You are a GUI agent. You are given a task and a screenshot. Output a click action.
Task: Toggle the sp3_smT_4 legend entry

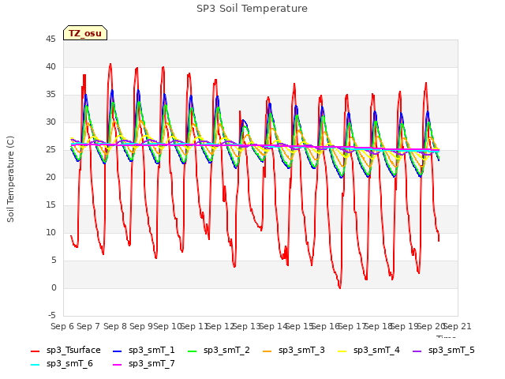tap(368, 351)
